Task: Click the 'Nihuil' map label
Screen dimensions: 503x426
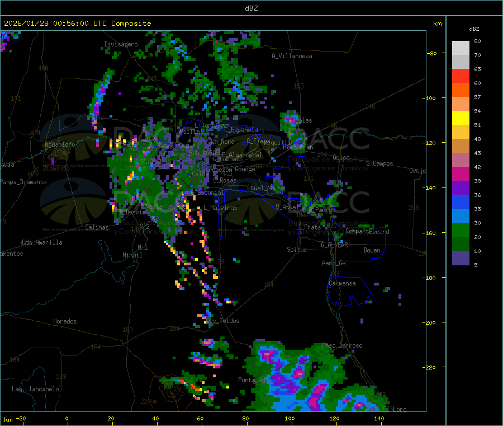Action: pos(132,255)
